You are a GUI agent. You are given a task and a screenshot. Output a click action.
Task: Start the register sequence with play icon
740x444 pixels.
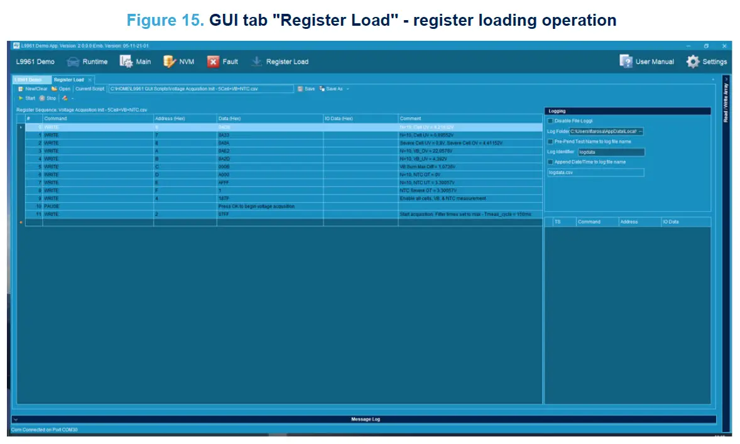21,98
